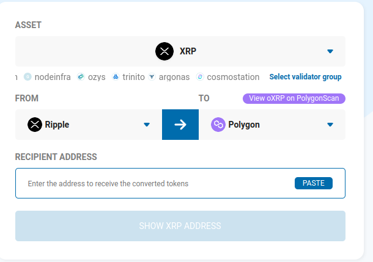Click the ASSET section label
The width and height of the screenshot is (373, 262).
[28, 25]
